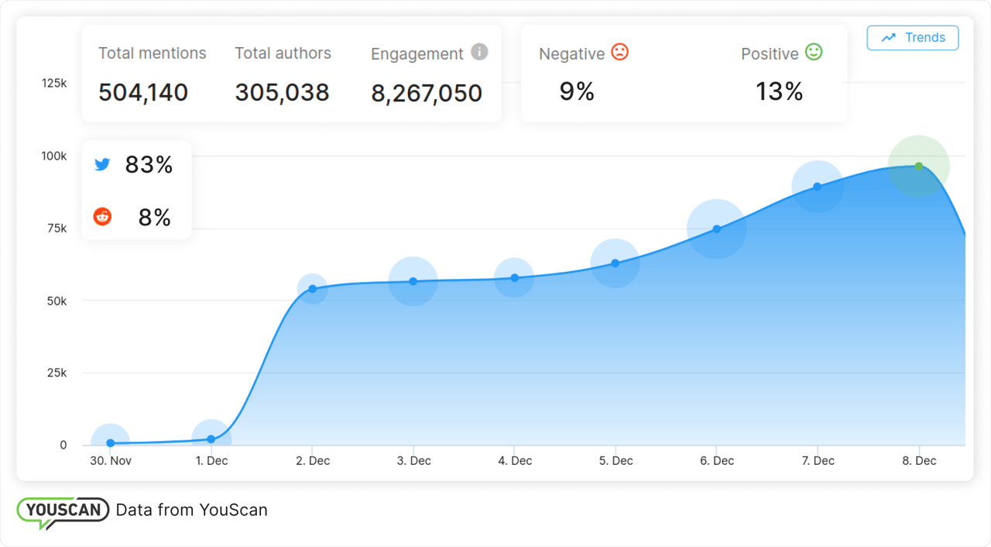Select the 4. Dec data point
Image resolution: width=991 pixels, height=547 pixels.
coord(514,278)
